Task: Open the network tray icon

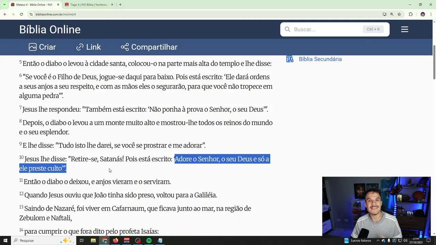Action: [400, 241]
